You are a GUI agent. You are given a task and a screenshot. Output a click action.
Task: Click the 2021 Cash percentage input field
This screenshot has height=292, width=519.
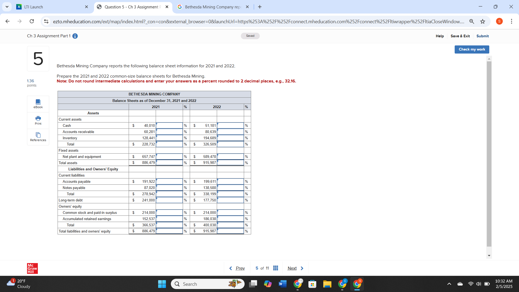coord(169,125)
